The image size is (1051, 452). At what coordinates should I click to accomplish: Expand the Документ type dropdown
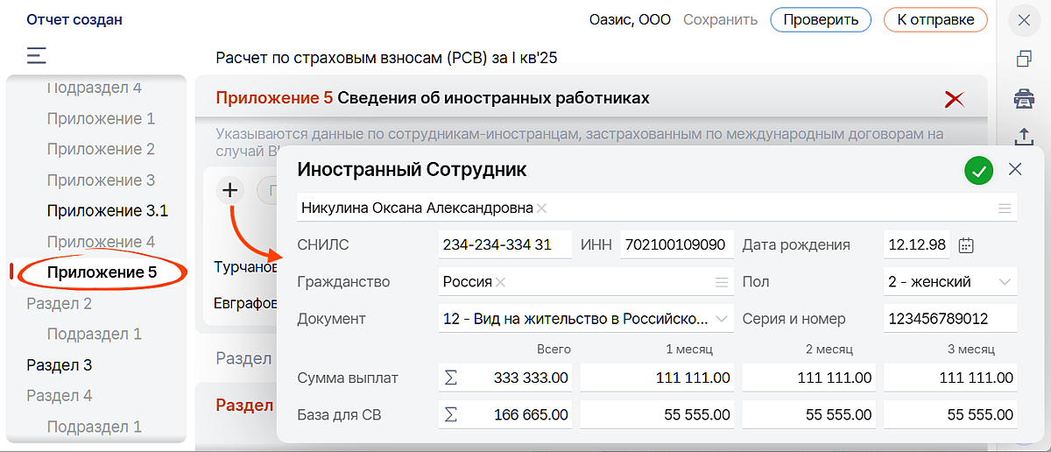tap(722, 319)
